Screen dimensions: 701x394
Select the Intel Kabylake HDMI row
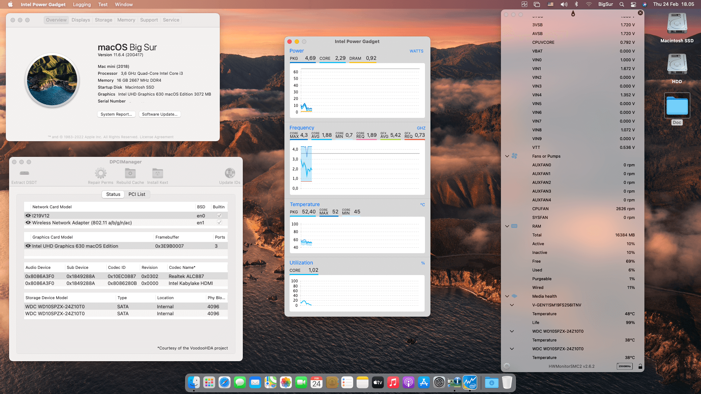(126, 283)
